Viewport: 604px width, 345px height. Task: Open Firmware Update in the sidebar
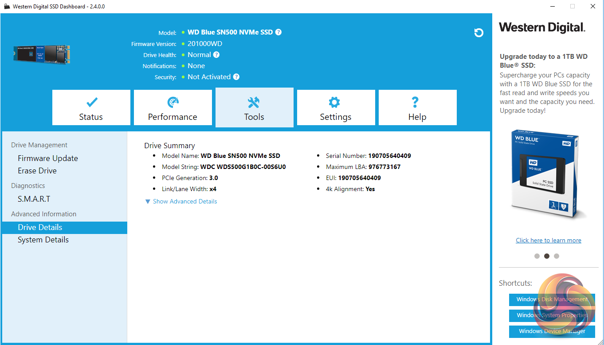point(48,158)
